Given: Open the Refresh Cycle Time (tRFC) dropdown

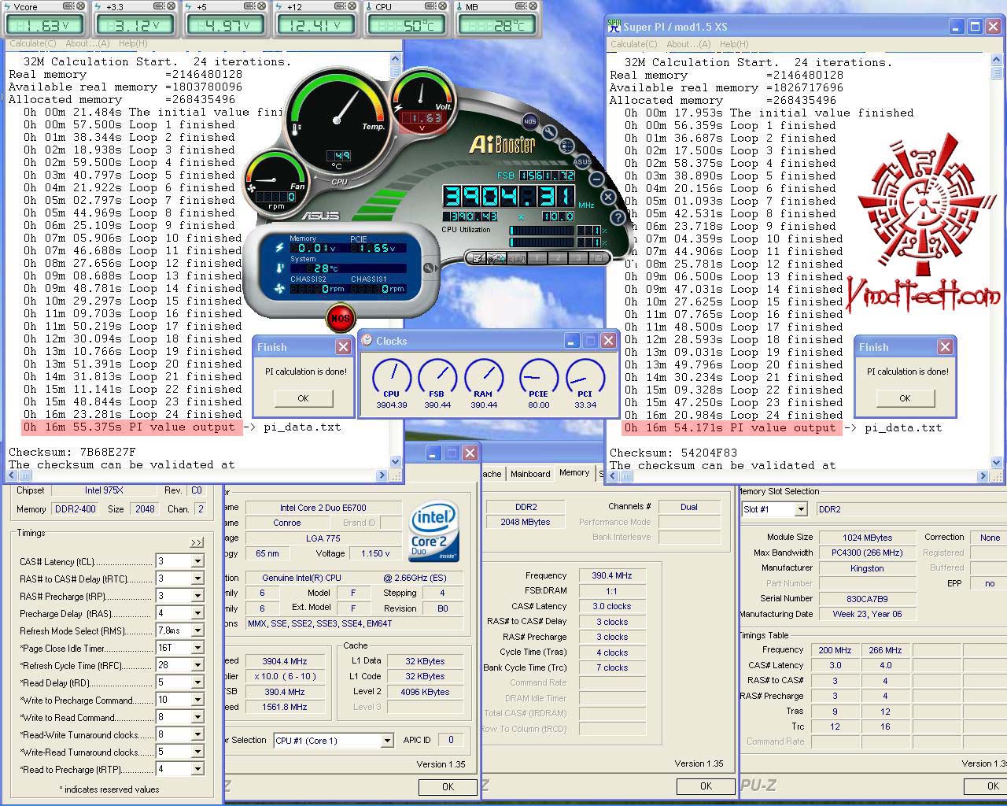Looking at the screenshot, I should coord(197,665).
